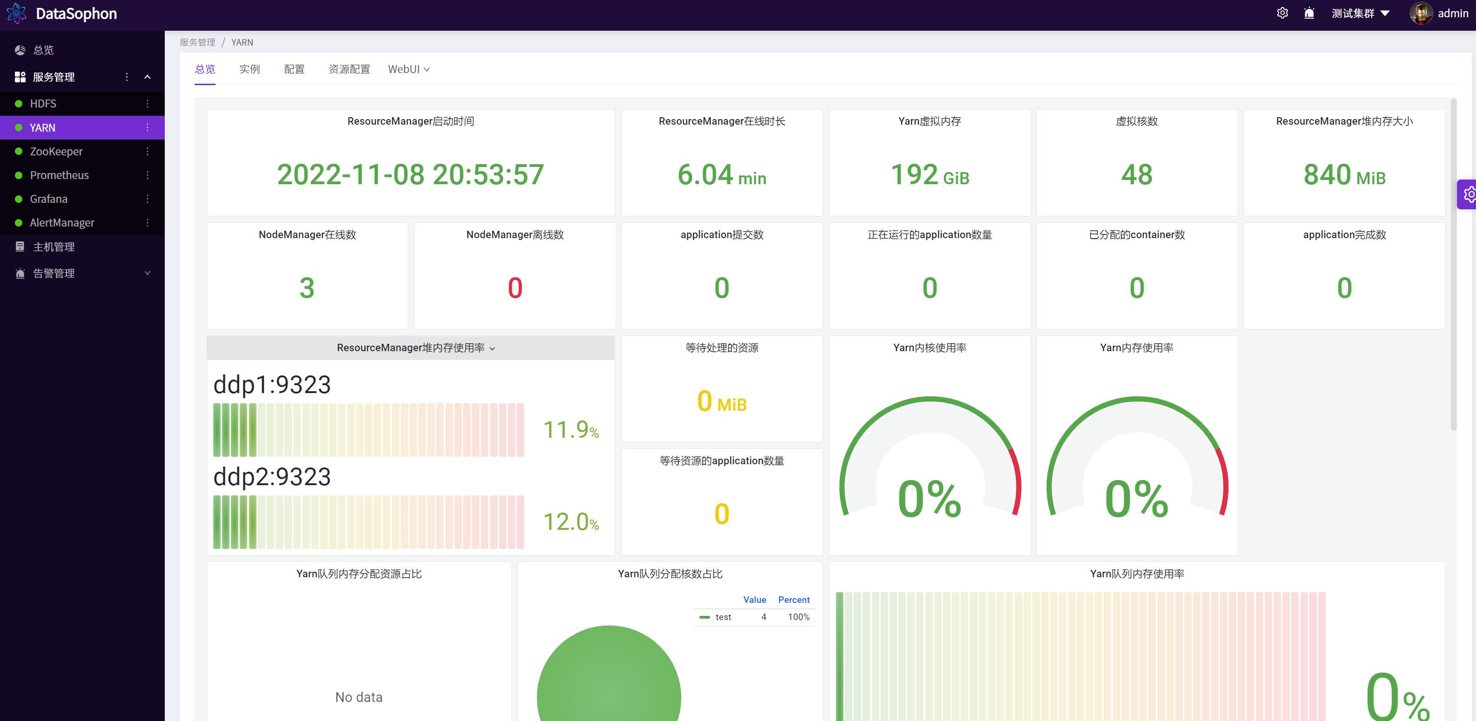This screenshot has height=721, width=1476.
Task: Open the WebUI dropdown menu
Action: [x=409, y=69]
